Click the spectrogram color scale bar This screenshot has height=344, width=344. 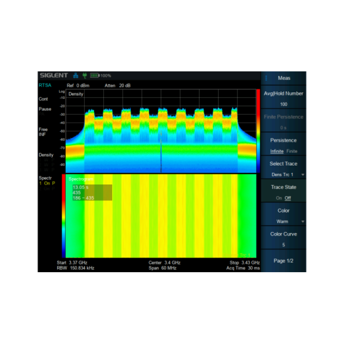64,216
